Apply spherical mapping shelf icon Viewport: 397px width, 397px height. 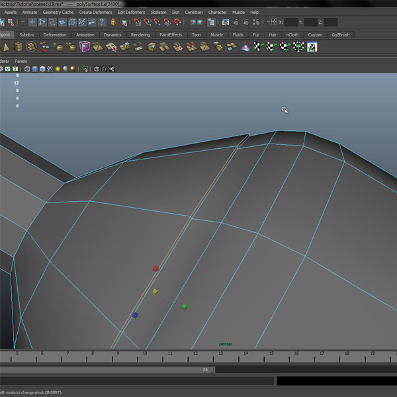click(285, 47)
